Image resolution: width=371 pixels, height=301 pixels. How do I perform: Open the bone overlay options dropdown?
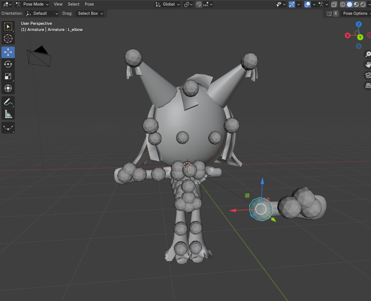tap(323, 4)
